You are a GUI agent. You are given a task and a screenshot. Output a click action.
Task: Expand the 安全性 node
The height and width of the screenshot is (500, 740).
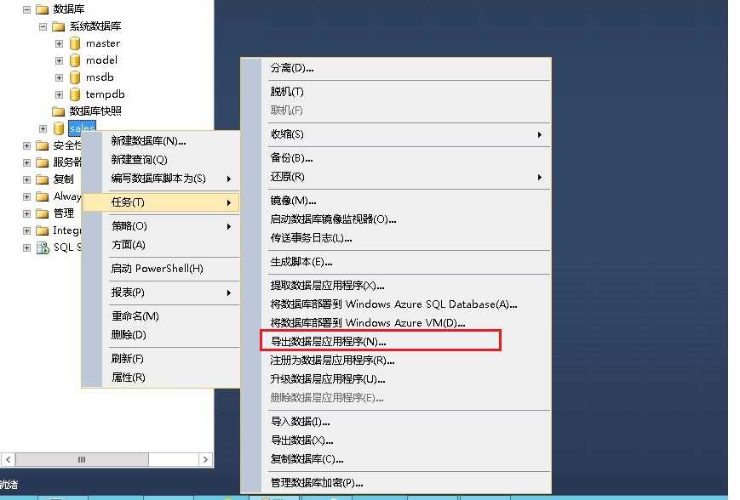(x=27, y=145)
